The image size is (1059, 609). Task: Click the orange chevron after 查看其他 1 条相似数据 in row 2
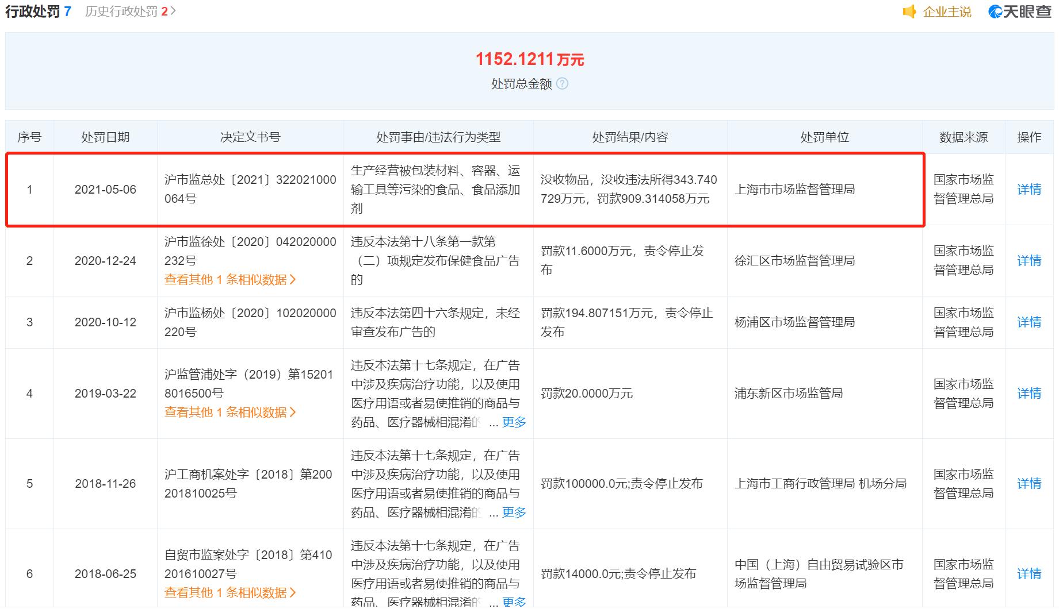293,280
